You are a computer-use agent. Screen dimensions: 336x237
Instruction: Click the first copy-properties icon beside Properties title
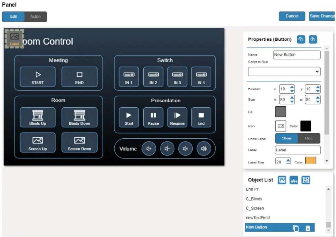(301, 39)
